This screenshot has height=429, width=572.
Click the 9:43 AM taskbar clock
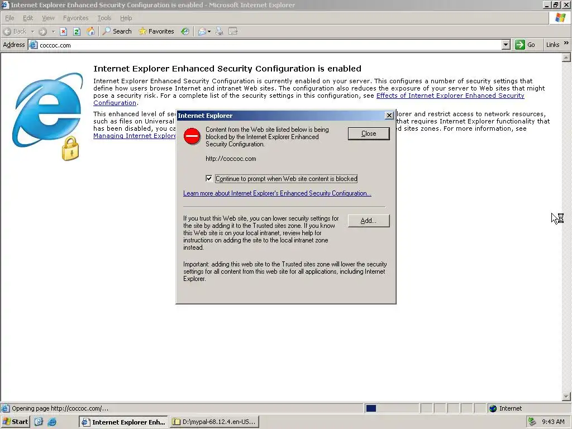point(553,422)
